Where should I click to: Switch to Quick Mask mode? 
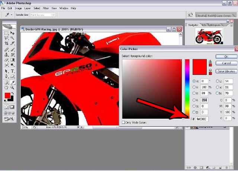12,107
